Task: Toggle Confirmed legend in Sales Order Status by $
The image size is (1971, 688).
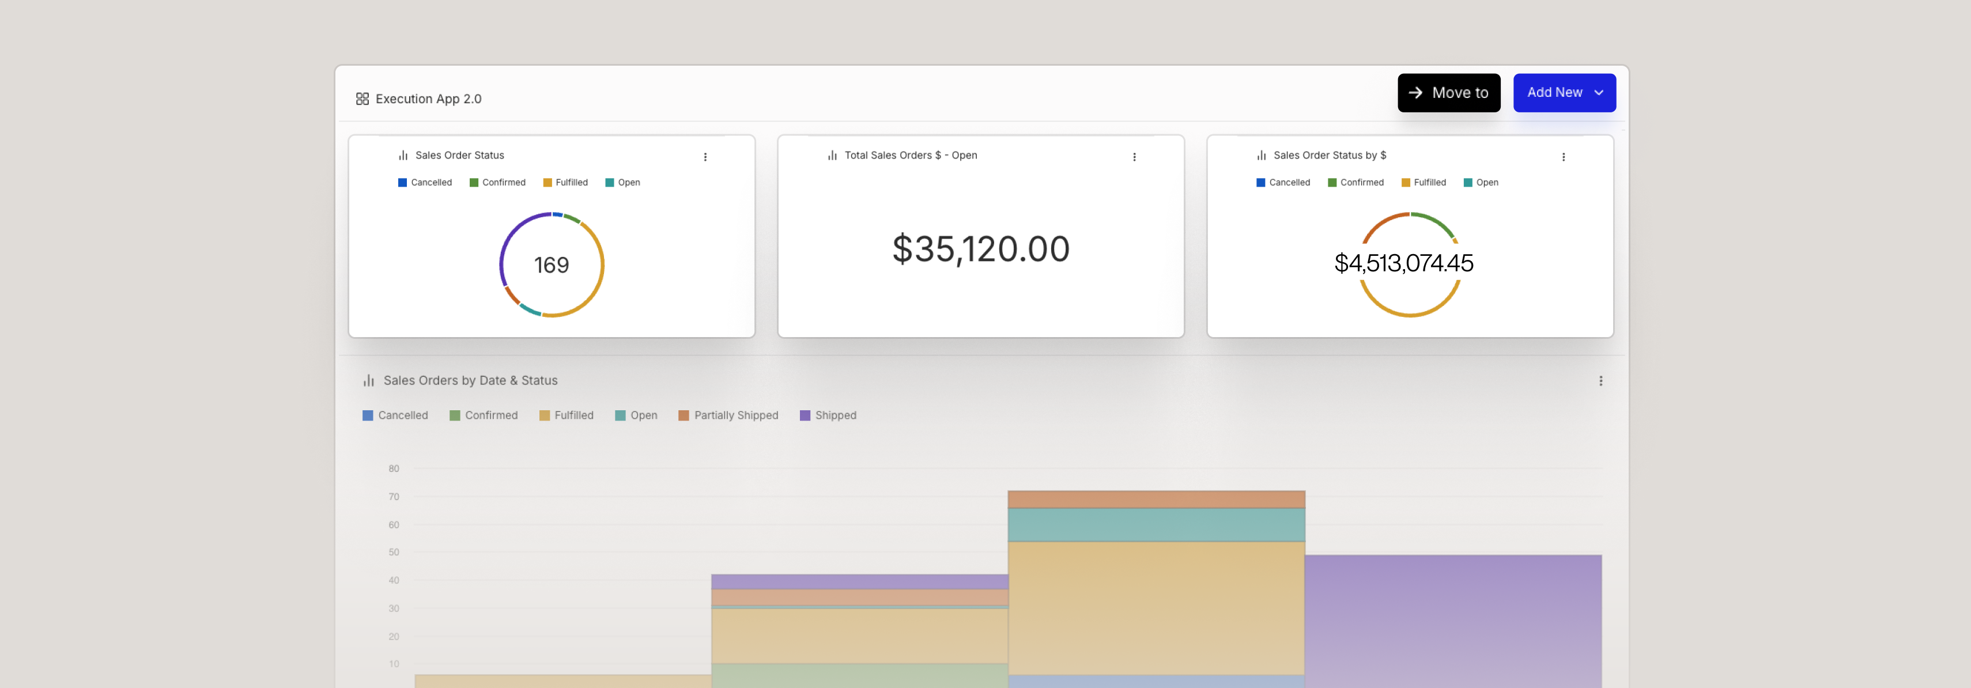Action: [1356, 182]
